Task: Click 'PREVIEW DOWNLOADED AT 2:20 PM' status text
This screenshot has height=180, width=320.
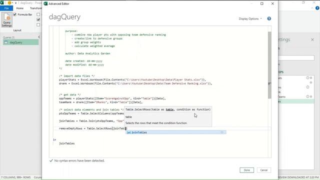Action: [x=298, y=177]
